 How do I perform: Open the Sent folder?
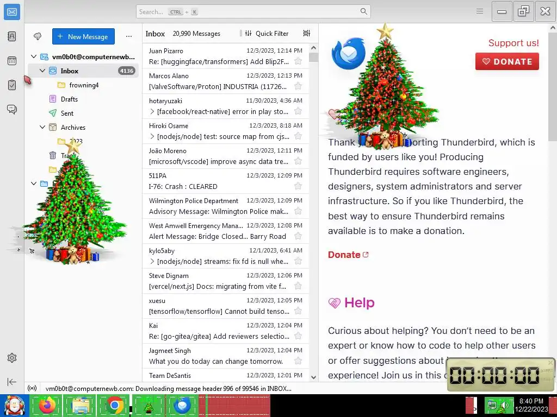coord(83,113)
